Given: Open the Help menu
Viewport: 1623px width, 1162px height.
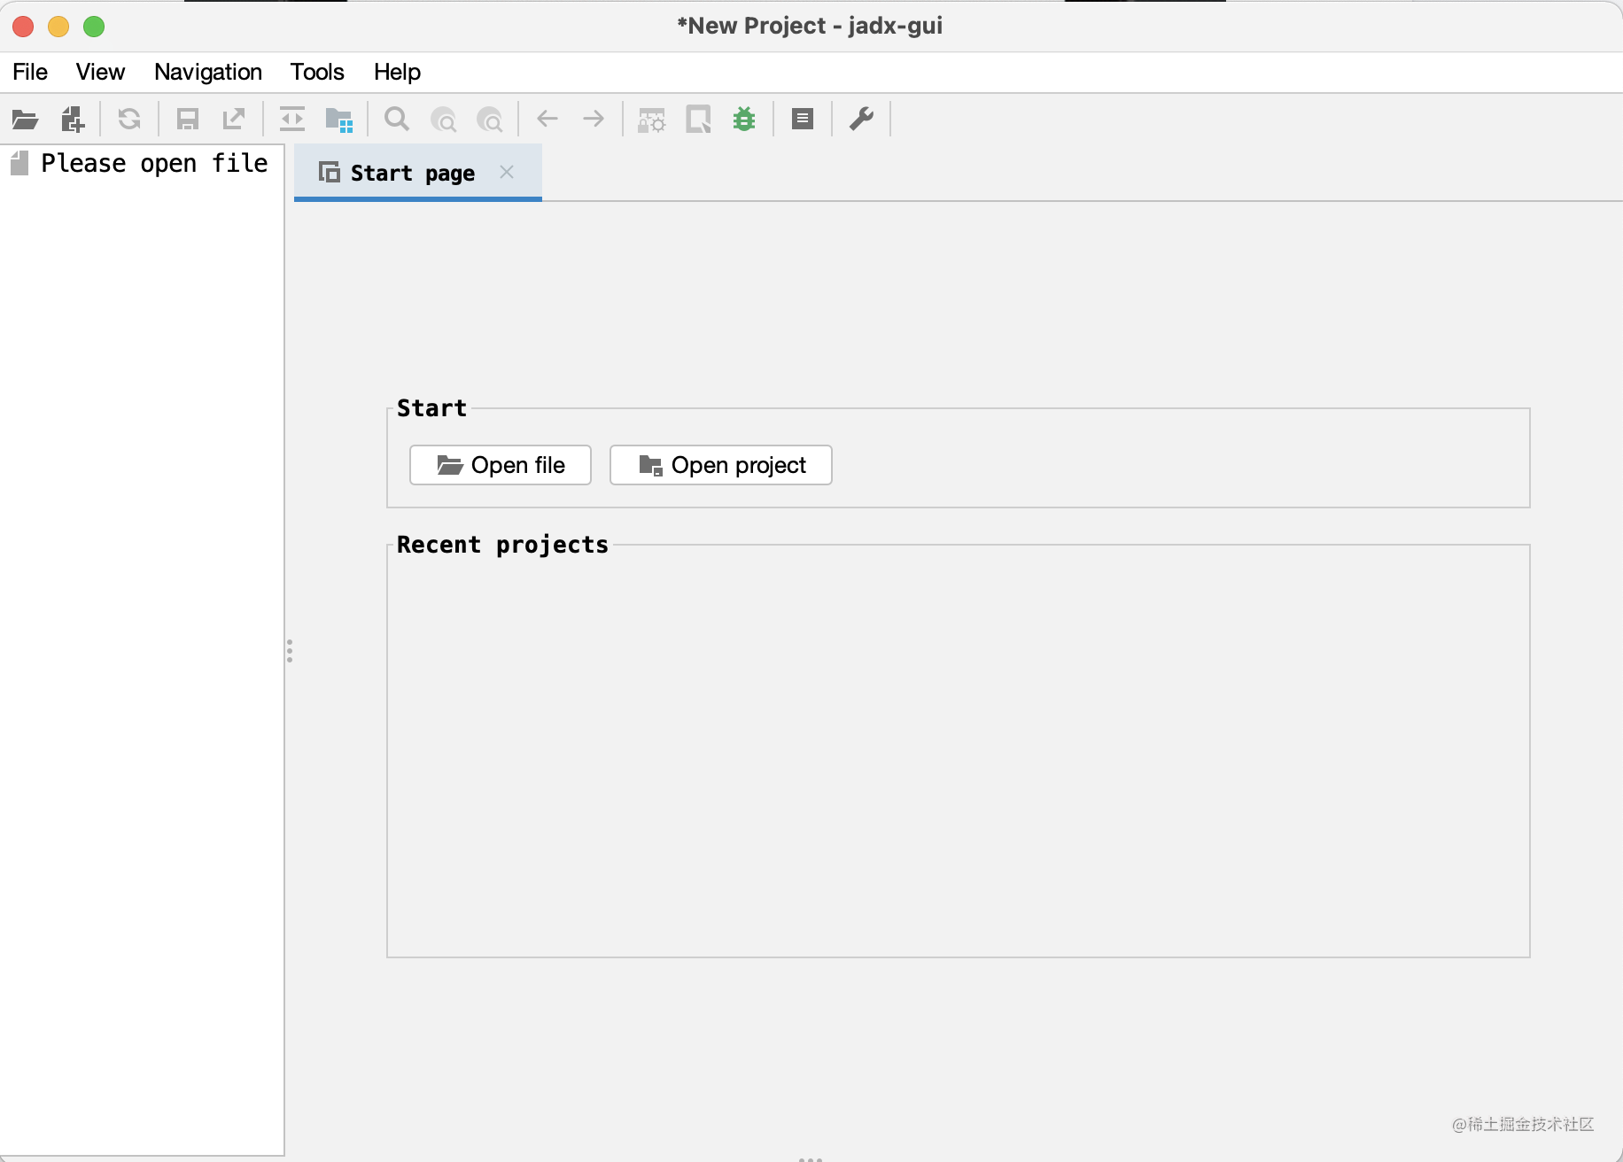Looking at the screenshot, I should pos(397,72).
